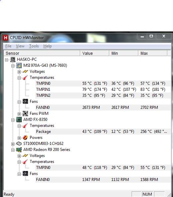Click the Sensor column header

click(42, 53)
